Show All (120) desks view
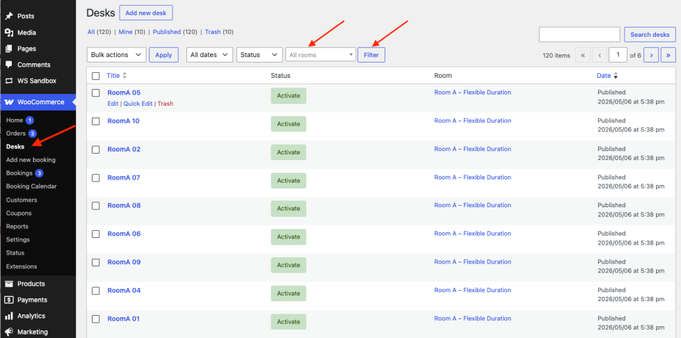Viewport: 681px width, 338px height. point(99,32)
